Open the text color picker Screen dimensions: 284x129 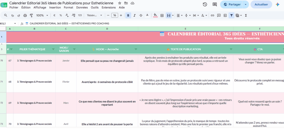(147, 15)
